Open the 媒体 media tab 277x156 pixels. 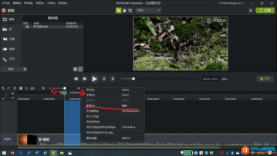click(x=11, y=19)
